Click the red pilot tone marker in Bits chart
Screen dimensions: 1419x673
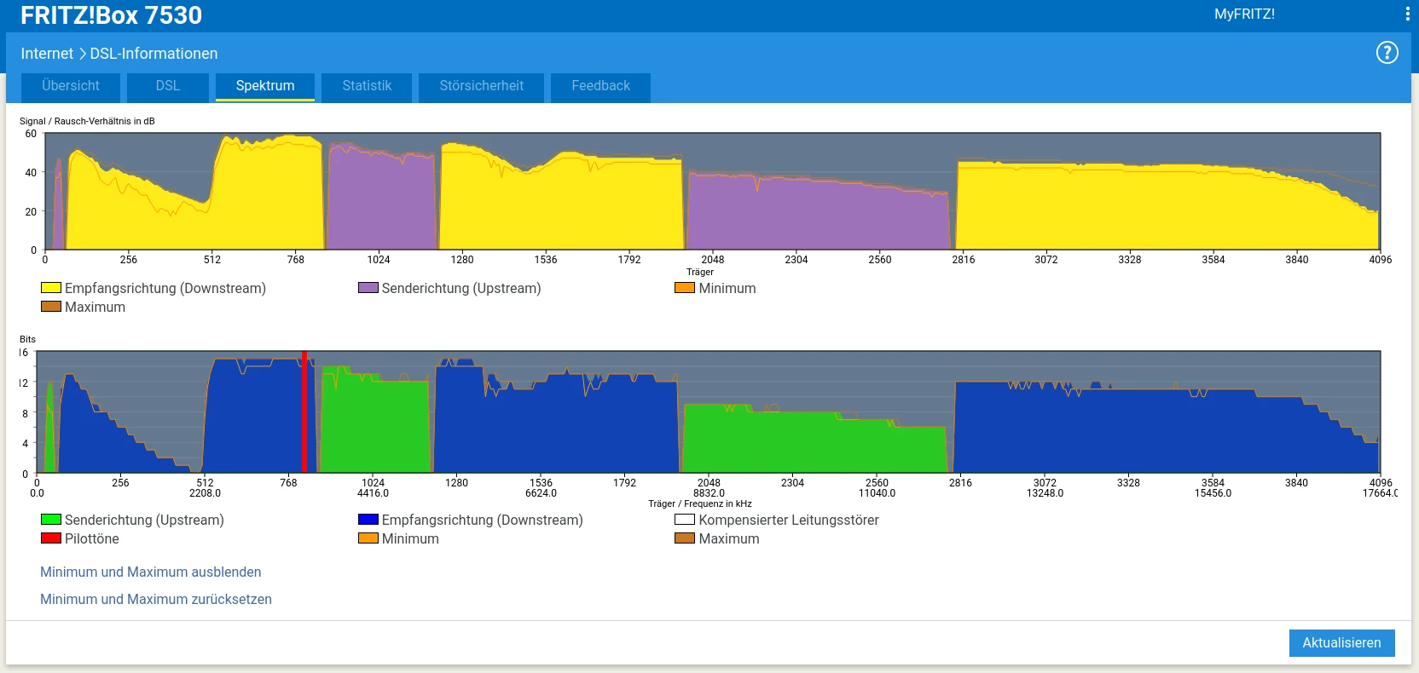(304, 412)
